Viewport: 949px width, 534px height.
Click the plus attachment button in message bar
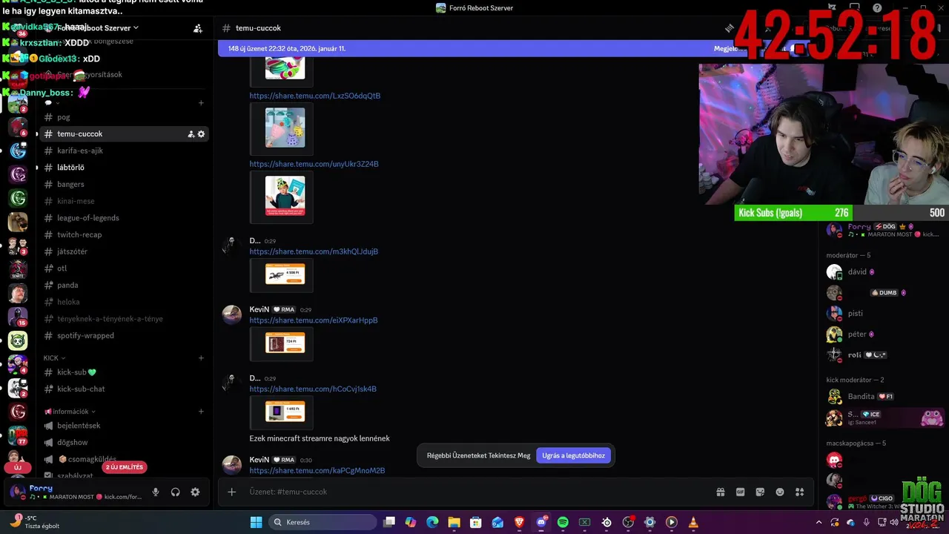tap(231, 492)
